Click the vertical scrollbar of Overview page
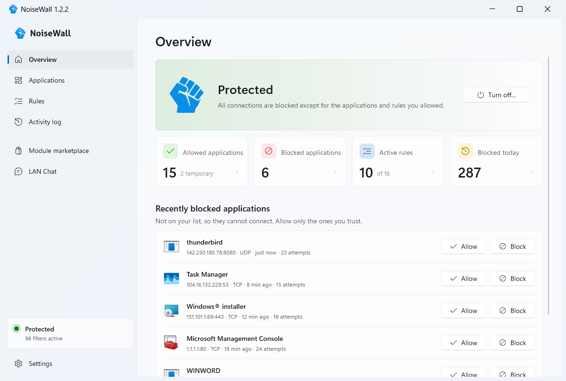The image size is (566, 381). (549, 185)
